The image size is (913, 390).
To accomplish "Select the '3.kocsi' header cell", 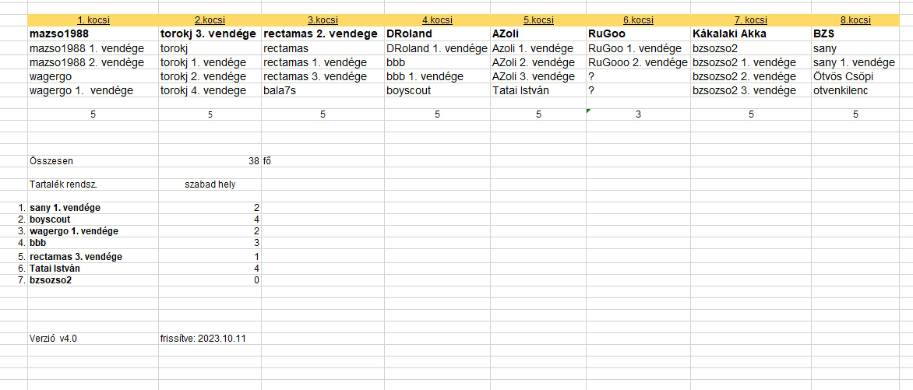I will 323,20.
